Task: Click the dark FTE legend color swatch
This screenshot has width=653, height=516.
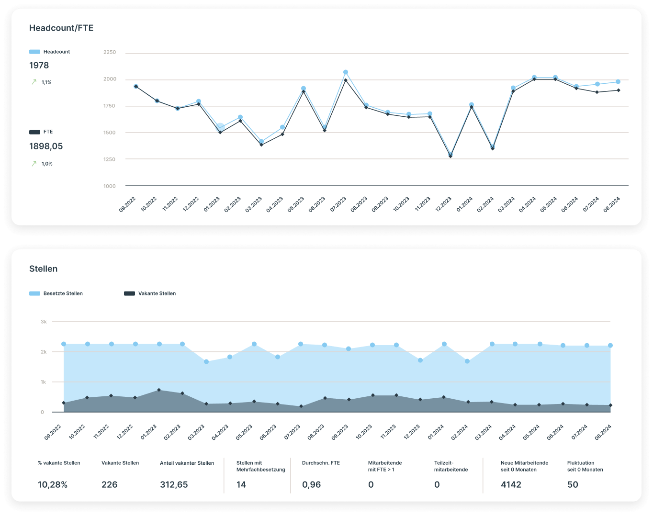Action: (x=34, y=132)
